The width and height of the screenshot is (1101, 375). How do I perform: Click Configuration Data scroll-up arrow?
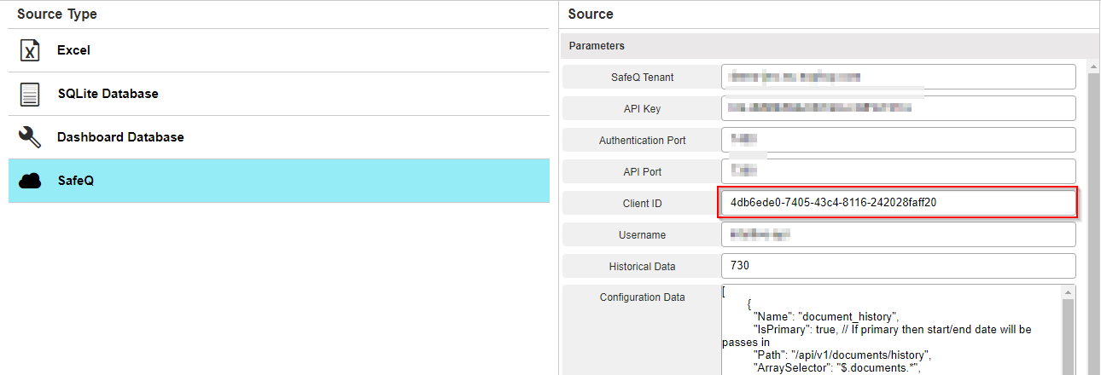coord(1068,291)
